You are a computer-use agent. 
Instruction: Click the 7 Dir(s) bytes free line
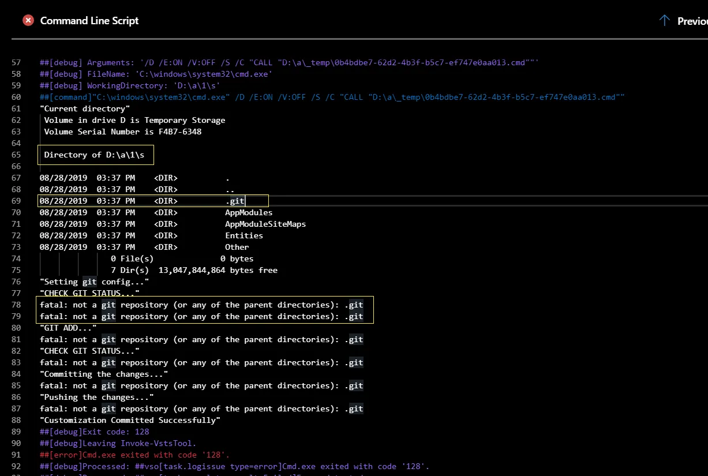pyautogui.click(x=194, y=270)
